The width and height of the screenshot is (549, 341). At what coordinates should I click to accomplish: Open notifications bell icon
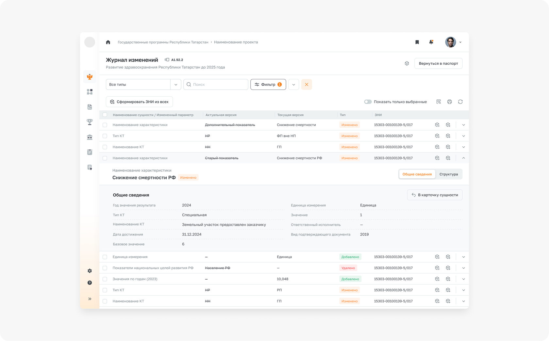click(x=431, y=42)
